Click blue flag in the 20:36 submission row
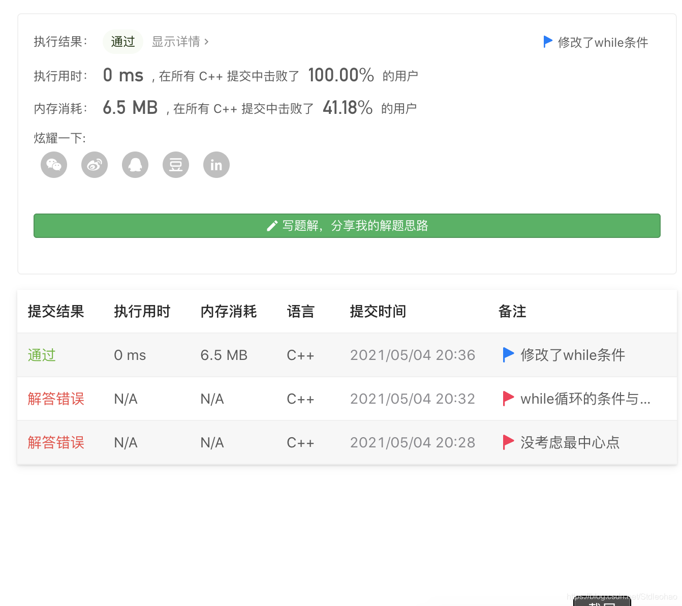The height and width of the screenshot is (606, 682). click(508, 355)
